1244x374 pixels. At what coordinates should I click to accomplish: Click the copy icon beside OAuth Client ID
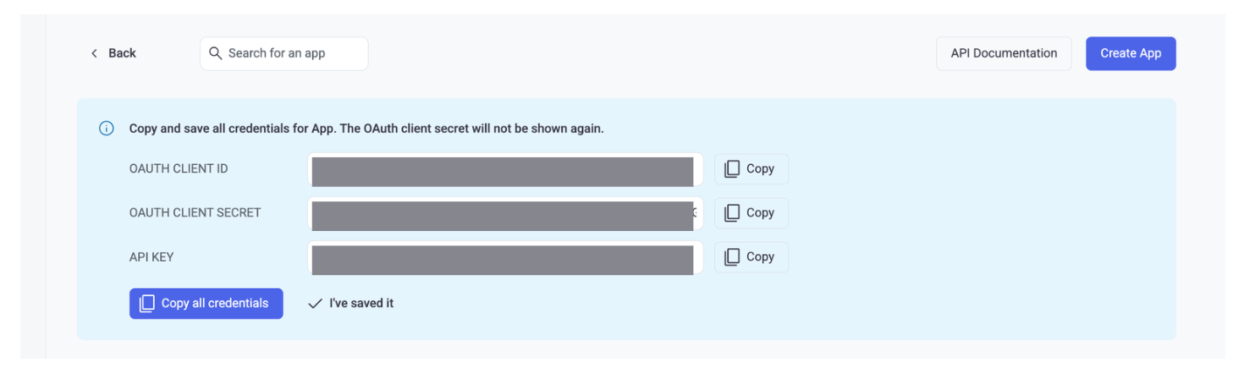click(x=732, y=169)
